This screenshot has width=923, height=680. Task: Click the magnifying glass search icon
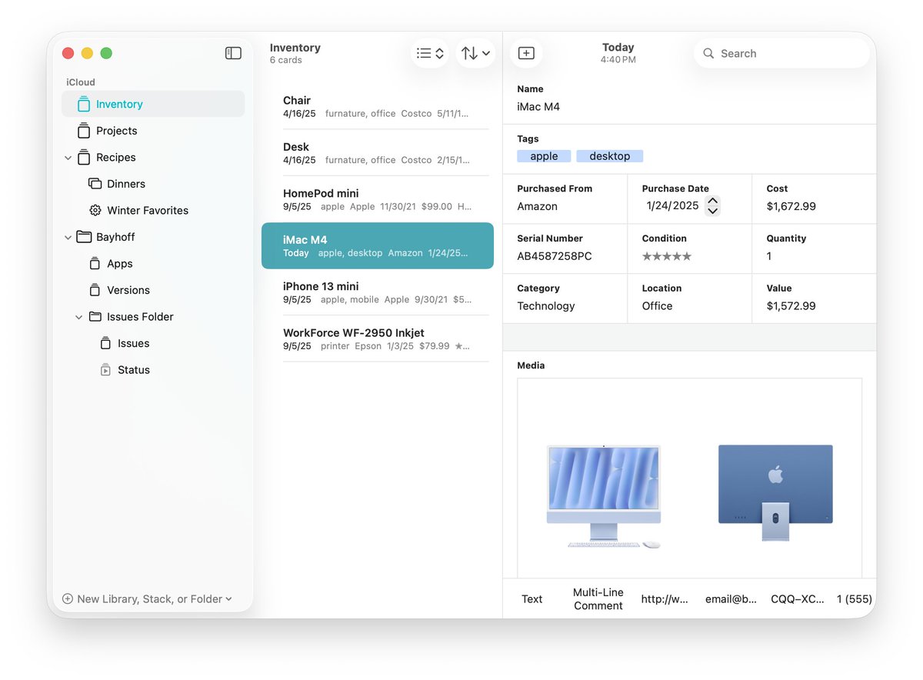(708, 54)
